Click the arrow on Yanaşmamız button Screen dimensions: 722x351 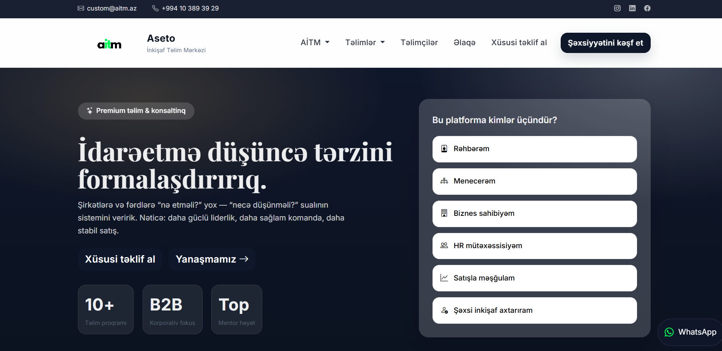245,259
